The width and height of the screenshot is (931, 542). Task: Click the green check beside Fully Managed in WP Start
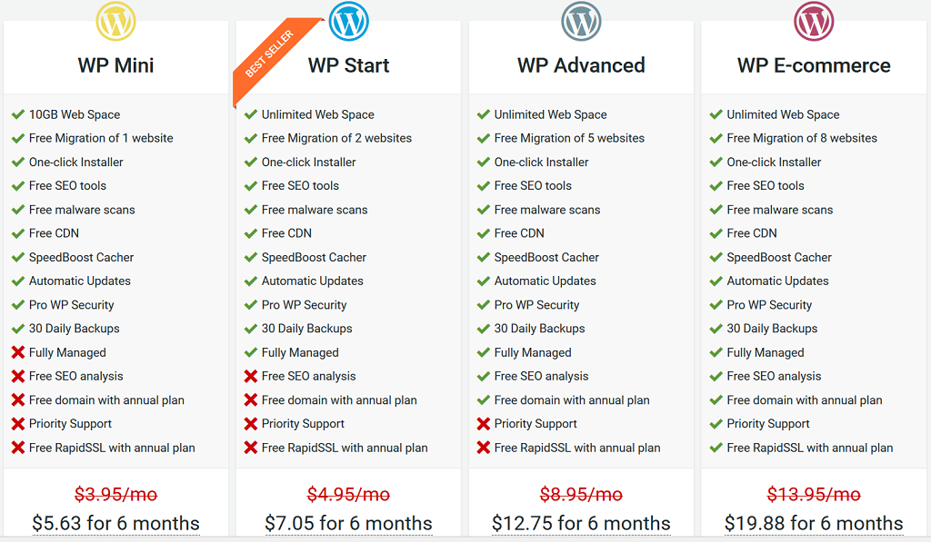coord(251,352)
